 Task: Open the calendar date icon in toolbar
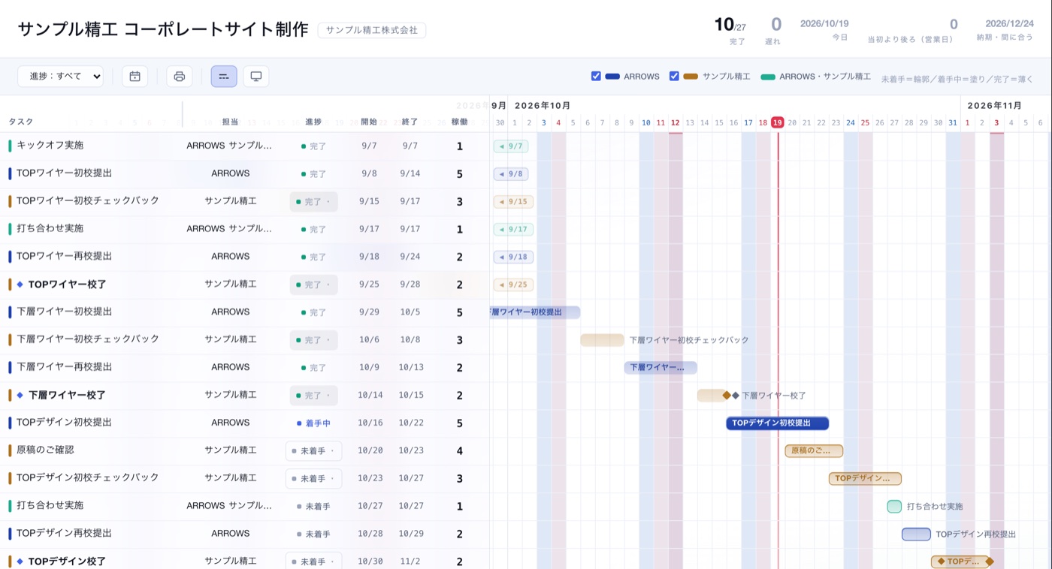pos(135,77)
